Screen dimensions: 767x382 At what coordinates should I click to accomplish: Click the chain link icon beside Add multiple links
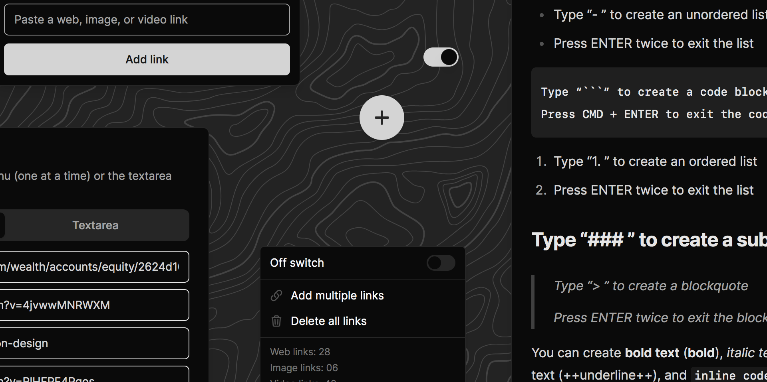[276, 295]
